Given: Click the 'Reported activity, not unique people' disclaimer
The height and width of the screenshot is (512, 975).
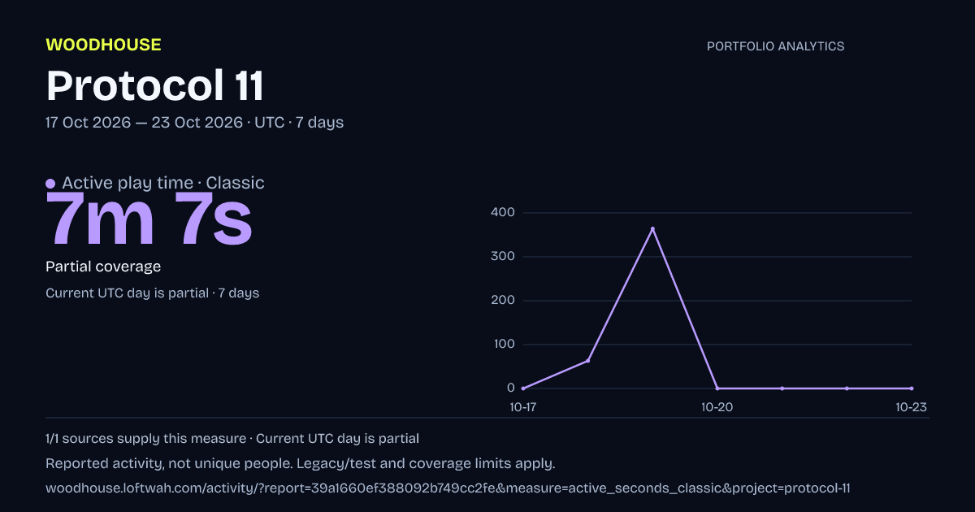Looking at the screenshot, I should point(301,464).
